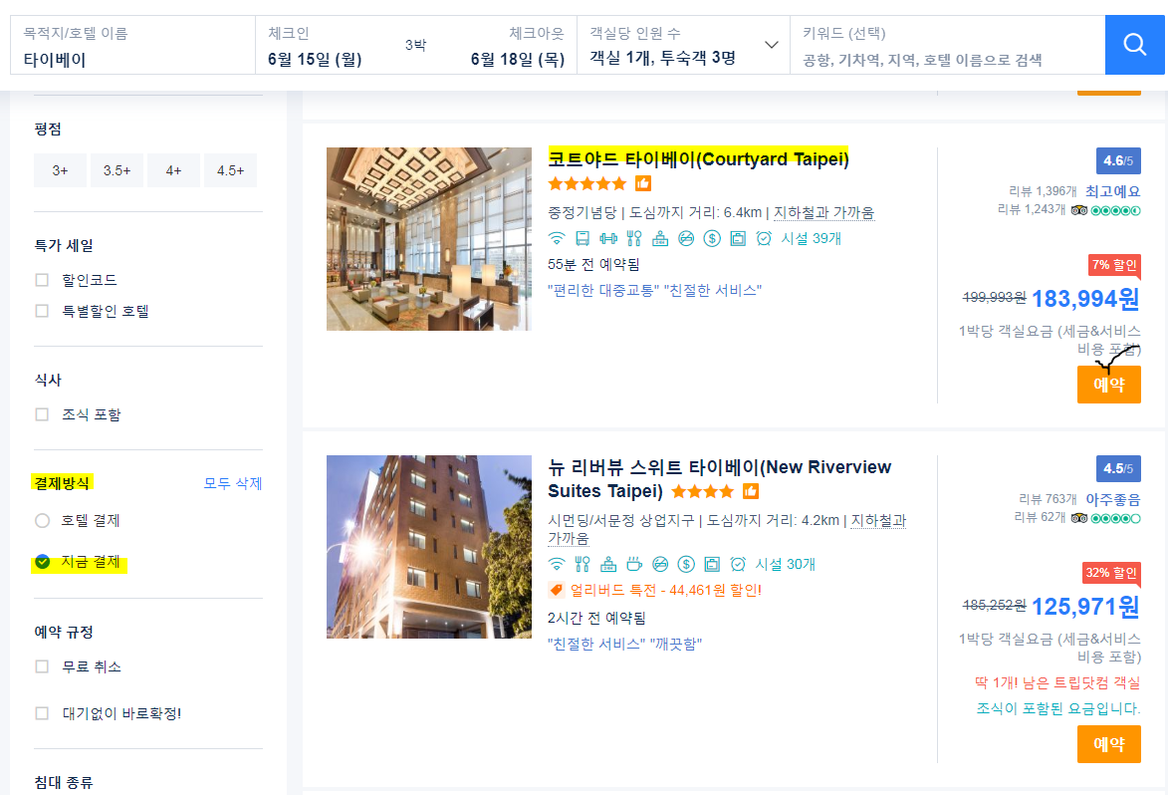
Task: Click fitness dumbbell icon for Courtyard Taipei
Action: [x=608, y=238]
